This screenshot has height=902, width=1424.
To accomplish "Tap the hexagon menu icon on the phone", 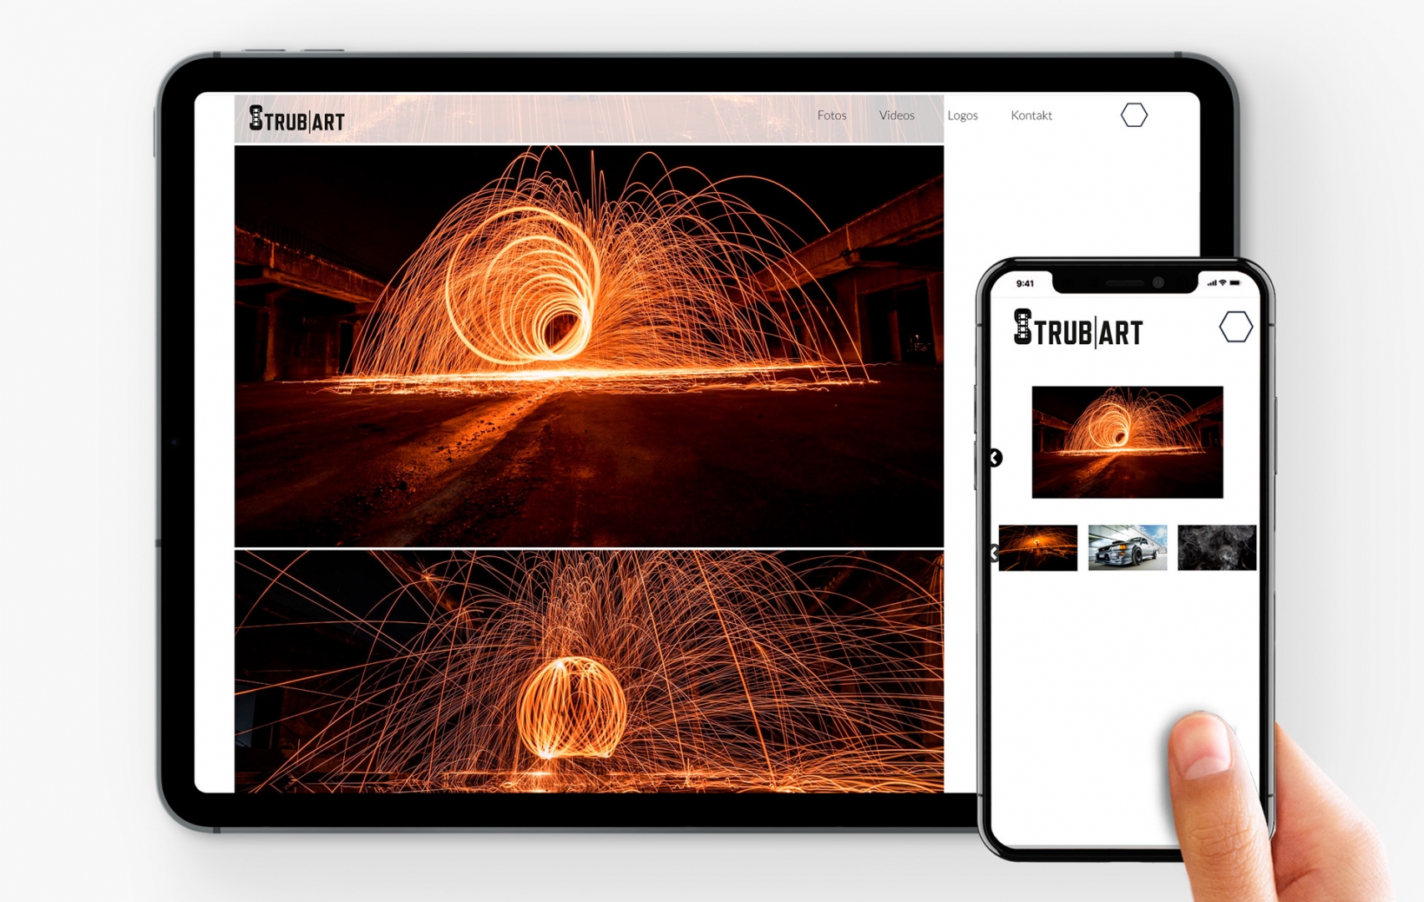I will click(1235, 327).
